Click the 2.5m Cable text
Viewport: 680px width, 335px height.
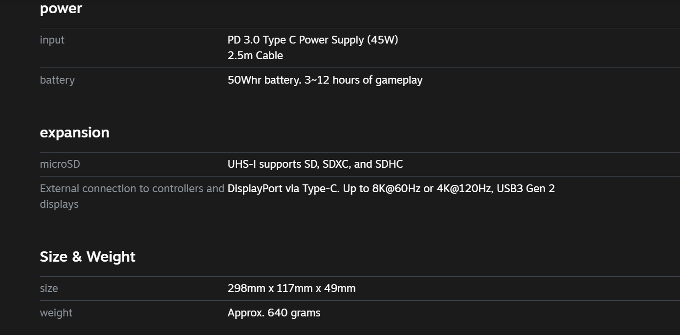255,55
